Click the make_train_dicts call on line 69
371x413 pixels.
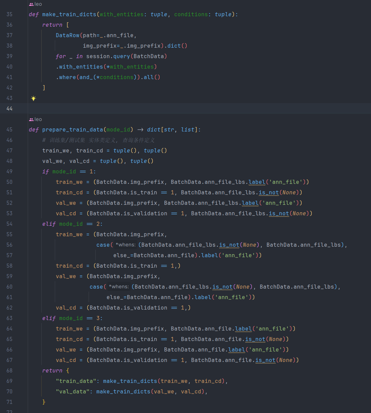[x=130, y=381]
